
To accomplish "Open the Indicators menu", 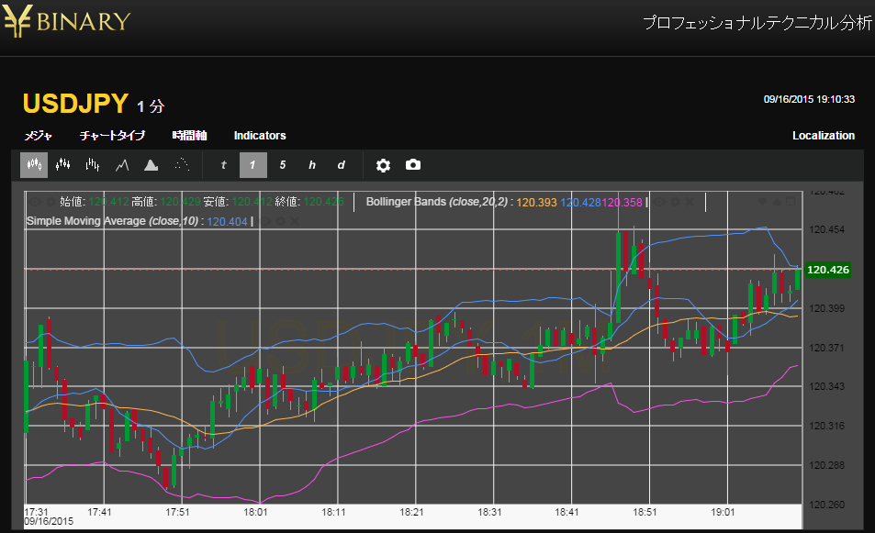I will pyautogui.click(x=260, y=136).
